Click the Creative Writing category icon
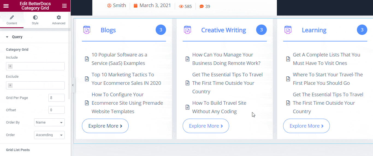The height and width of the screenshot is (156, 373). tap(187, 30)
